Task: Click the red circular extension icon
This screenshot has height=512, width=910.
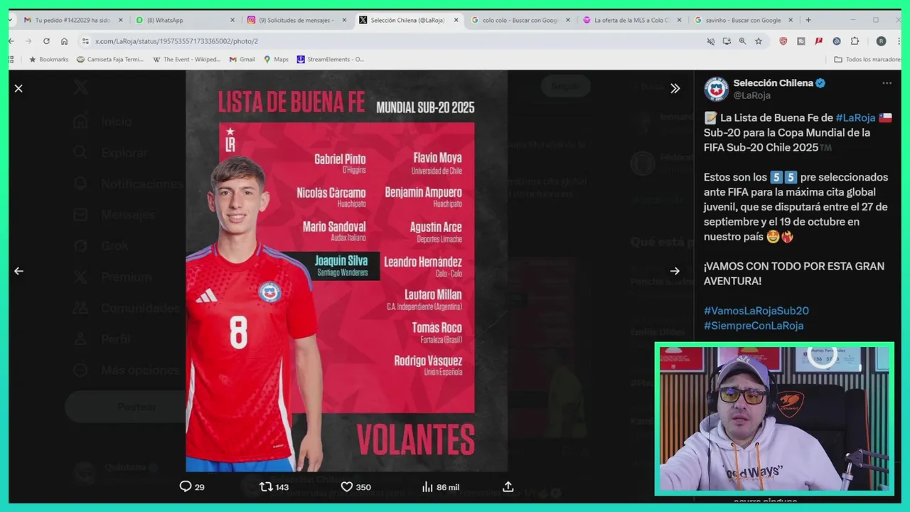Action: (783, 41)
